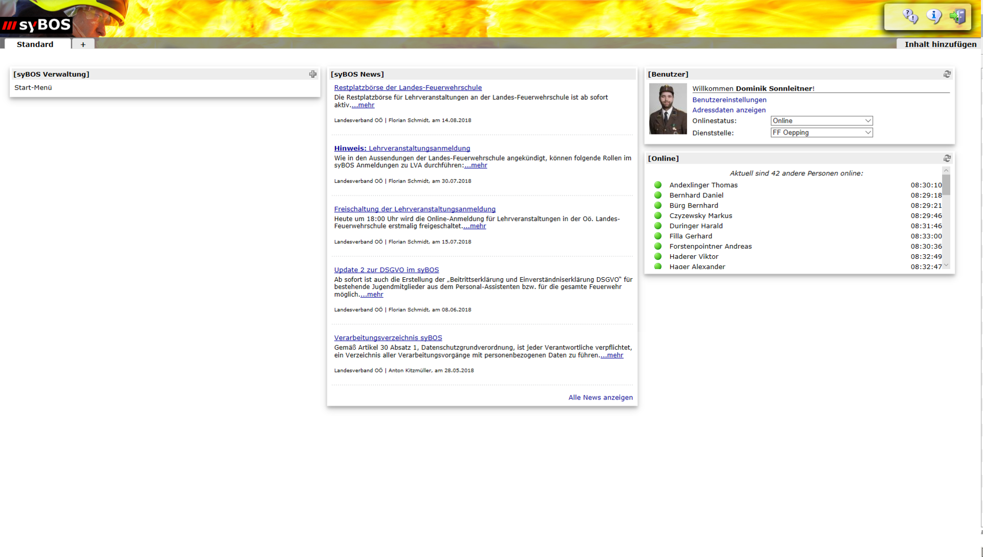Click the green status dot for Andexlinger Thomas
This screenshot has height=557, width=983.
pos(658,185)
